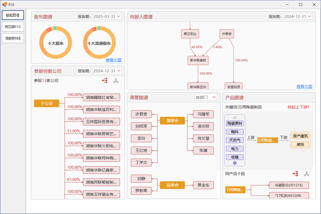Click board member 冯建军
The width and height of the screenshot is (321, 214).
[x=203, y=114]
